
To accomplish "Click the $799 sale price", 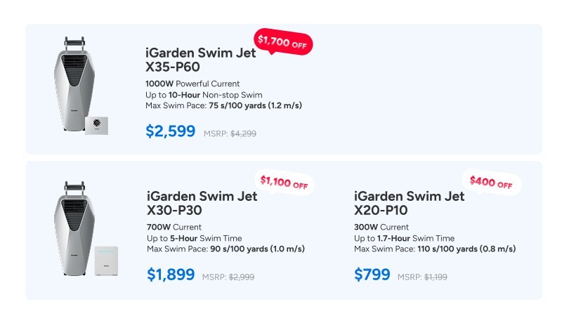I will pos(372,275).
